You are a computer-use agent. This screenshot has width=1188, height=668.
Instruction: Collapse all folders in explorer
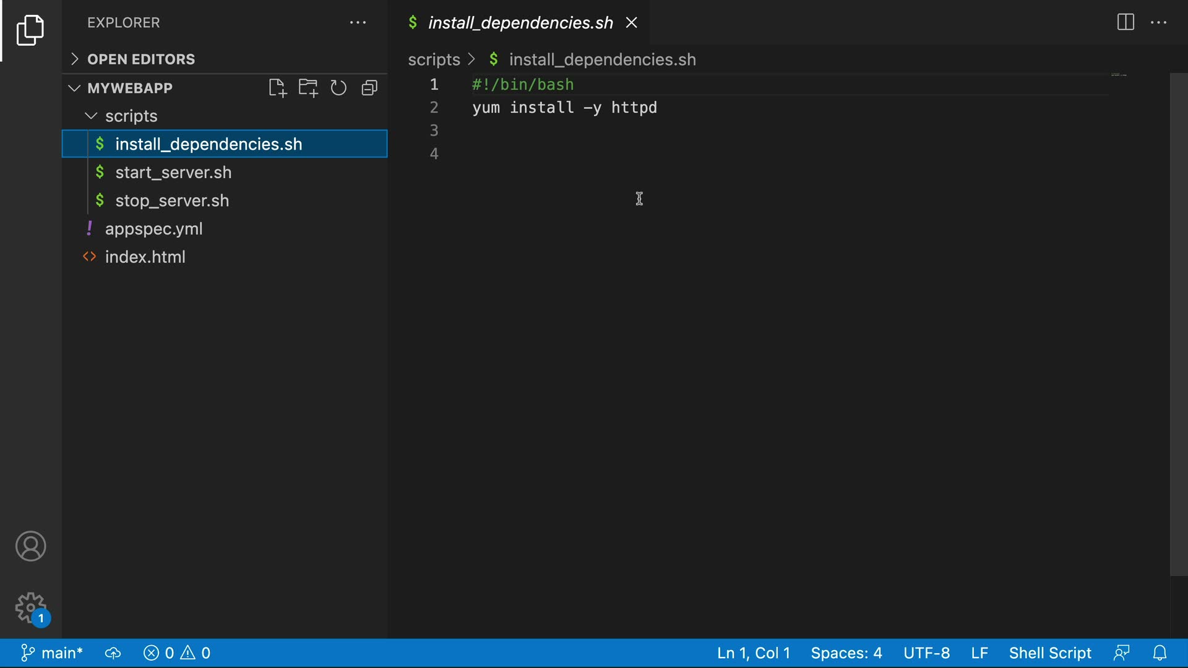[369, 88]
